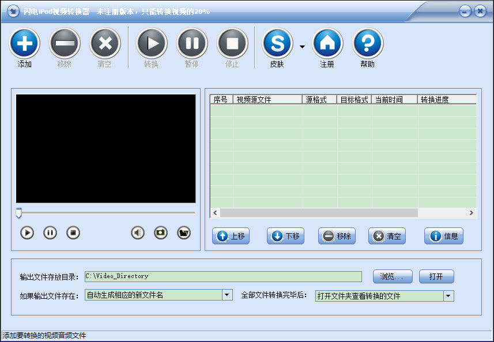494x342 pixels.
Task: Take a snapshot with the camera icon
Action: tap(161, 233)
